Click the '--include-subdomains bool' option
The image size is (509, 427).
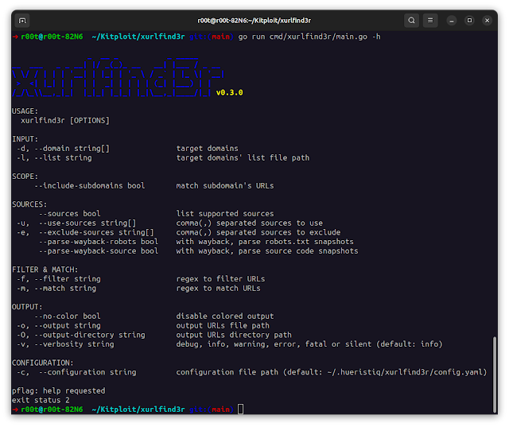point(90,186)
